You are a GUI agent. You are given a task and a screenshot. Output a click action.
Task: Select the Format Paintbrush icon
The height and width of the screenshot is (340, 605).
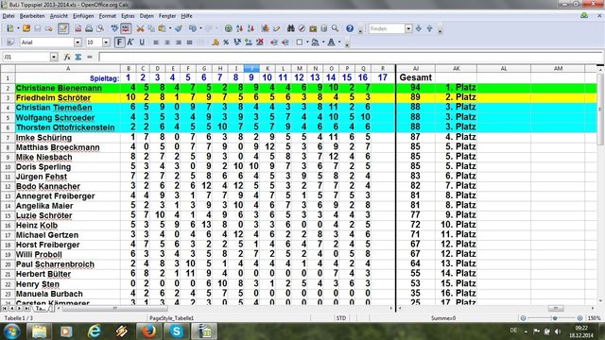[179, 28]
